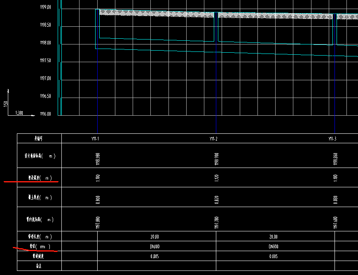
Task: Select the 管道坡度 row label
Action: 38,256
